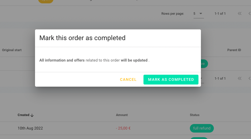This screenshot has width=251, height=139.
Task: Click the green badge partly hidden behind dialog
Action: pyautogui.click(x=204, y=64)
